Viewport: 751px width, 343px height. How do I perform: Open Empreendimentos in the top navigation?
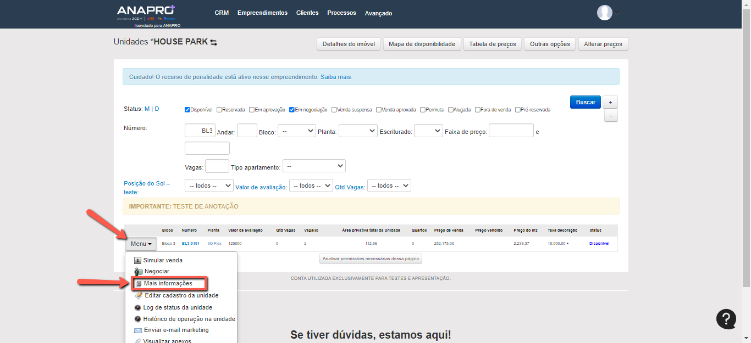click(x=262, y=13)
